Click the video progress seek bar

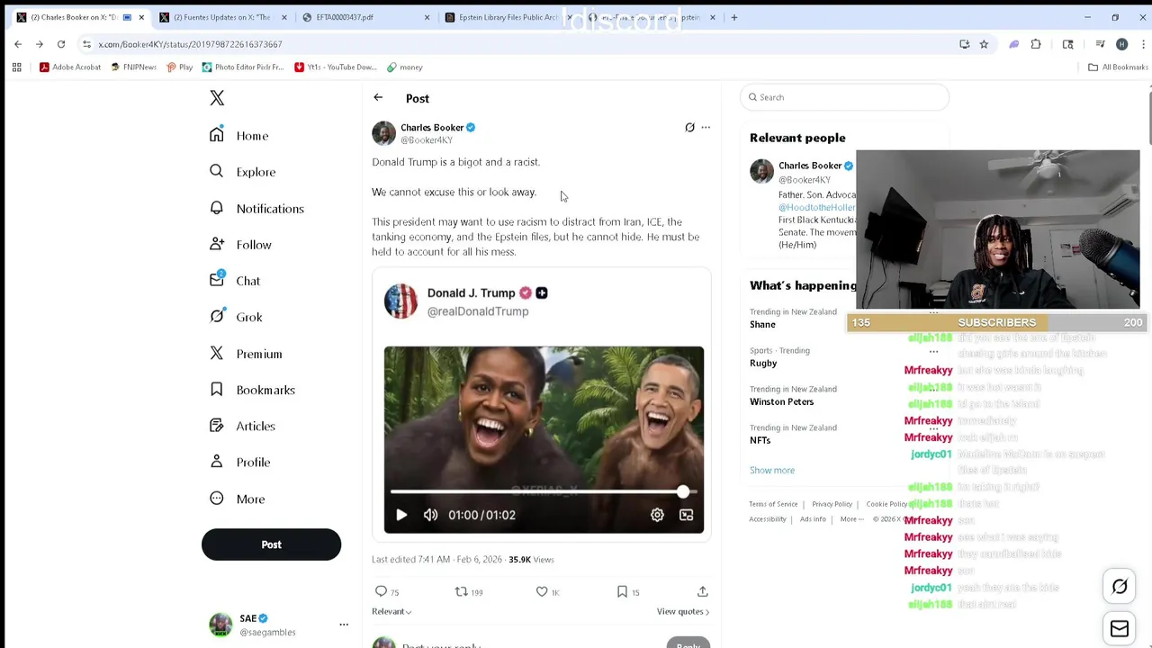544,492
